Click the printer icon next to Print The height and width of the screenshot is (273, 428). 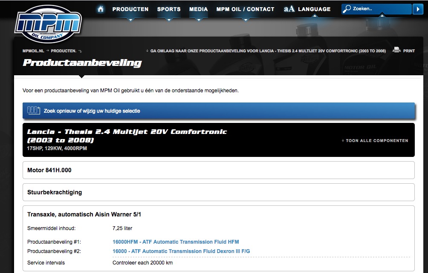point(396,50)
